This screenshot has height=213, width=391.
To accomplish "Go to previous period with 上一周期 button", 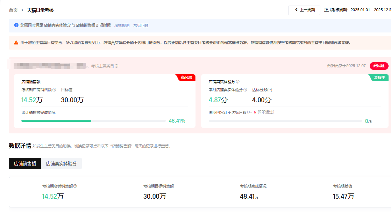I will pyautogui.click(x=304, y=10).
